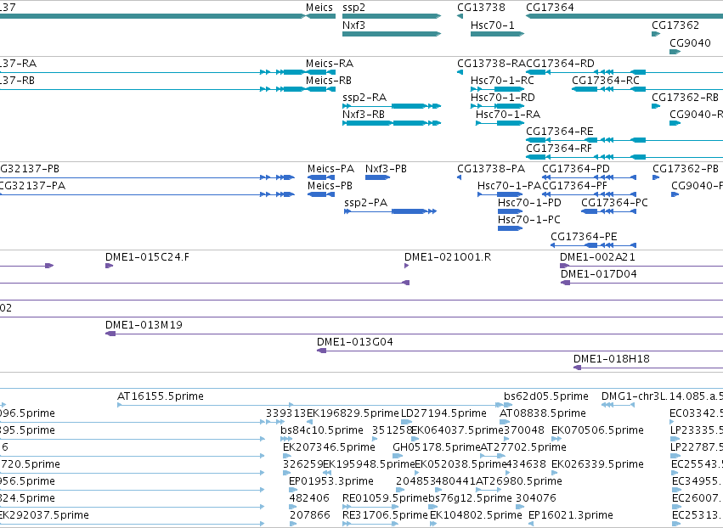Open the CG17362 gene label
The height and width of the screenshot is (528, 723).
[x=675, y=25]
